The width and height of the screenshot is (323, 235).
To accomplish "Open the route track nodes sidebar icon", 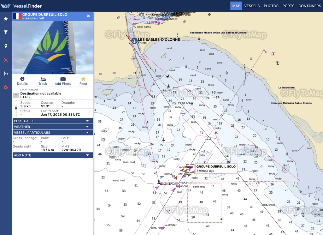I will tap(6, 74).
